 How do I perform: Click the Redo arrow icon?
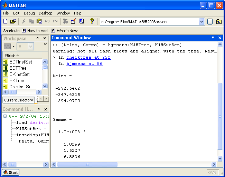point(55,21)
